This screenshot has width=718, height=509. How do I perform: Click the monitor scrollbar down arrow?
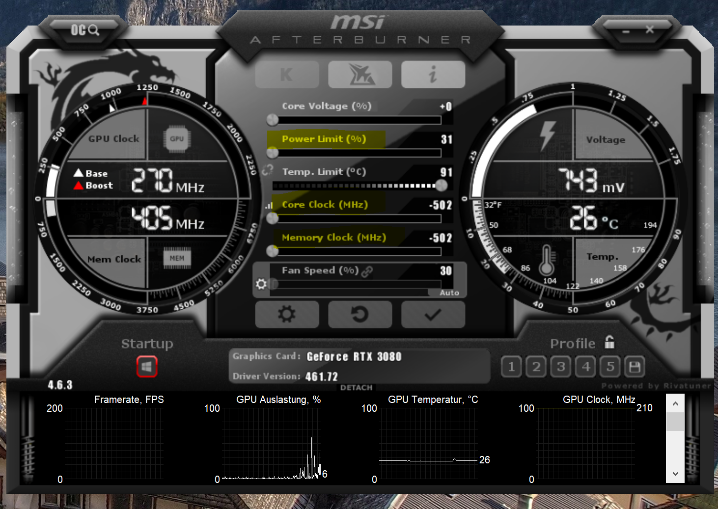click(x=675, y=474)
